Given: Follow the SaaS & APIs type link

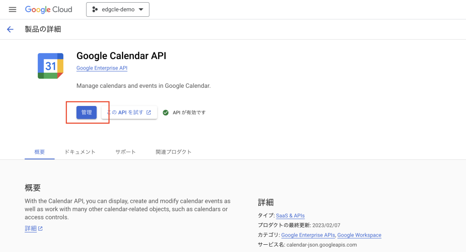Looking at the screenshot, I should point(290,216).
